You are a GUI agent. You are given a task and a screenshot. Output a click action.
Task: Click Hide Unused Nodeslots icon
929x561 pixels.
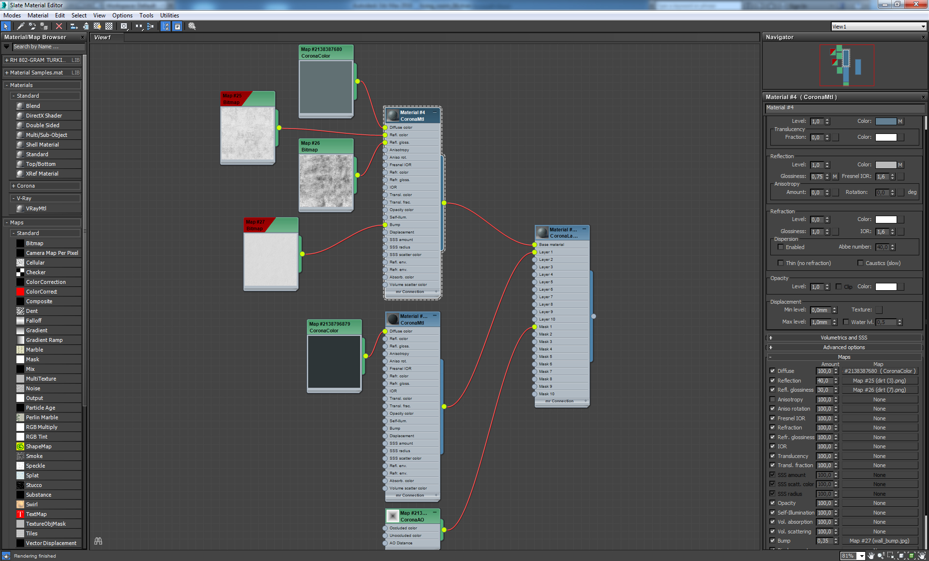coord(86,26)
